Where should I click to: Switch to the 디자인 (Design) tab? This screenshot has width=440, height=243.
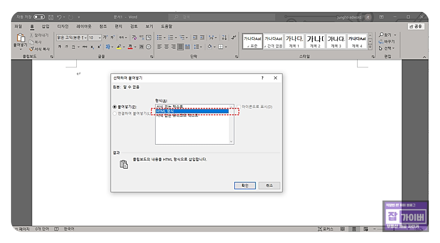(63, 27)
